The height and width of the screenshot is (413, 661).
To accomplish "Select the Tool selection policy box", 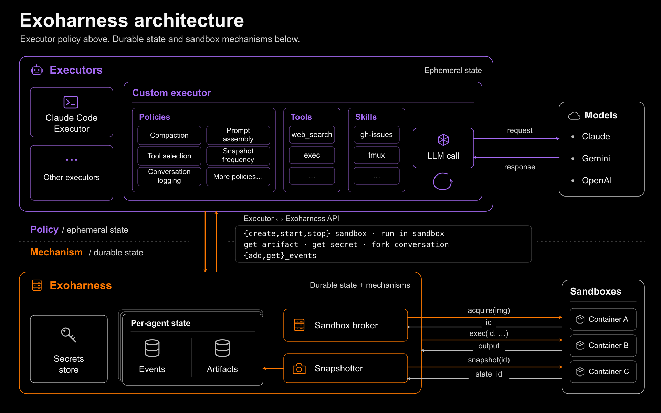I will coord(169,156).
